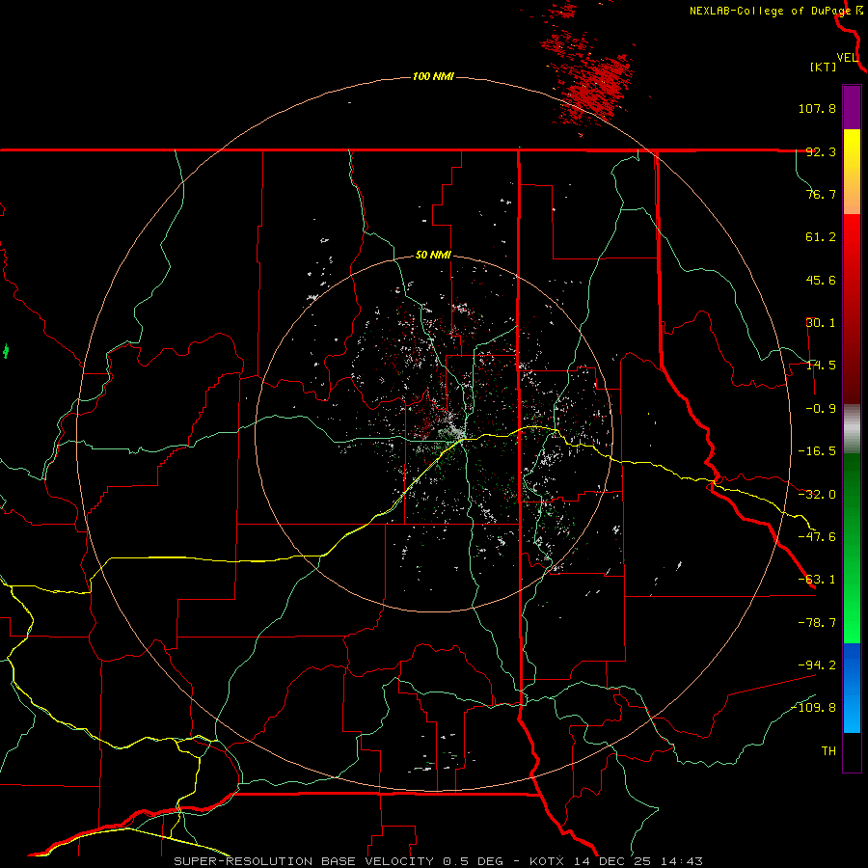Click the -0.9 legend value

coord(821,409)
